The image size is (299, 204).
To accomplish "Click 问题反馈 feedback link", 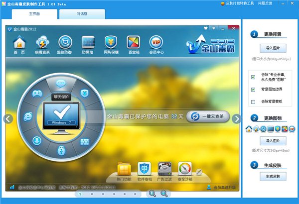I will pyautogui.click(x=265, y=3).
